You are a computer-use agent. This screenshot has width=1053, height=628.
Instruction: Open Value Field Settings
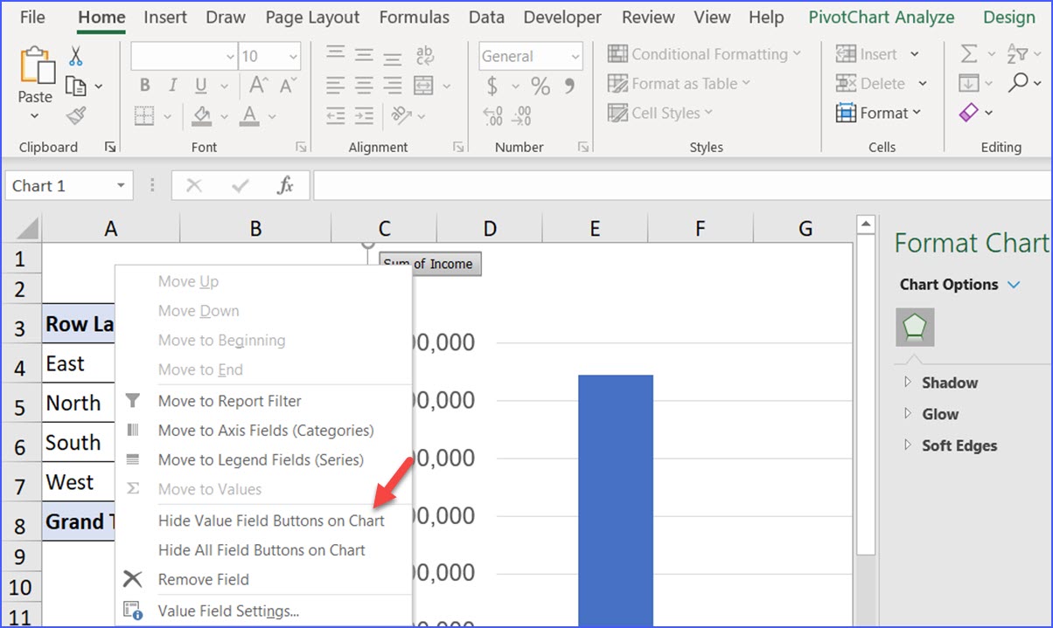click(227, 611)
